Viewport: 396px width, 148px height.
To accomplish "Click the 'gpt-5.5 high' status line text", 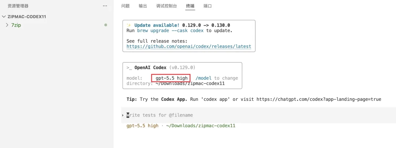I will click(142, 125).
